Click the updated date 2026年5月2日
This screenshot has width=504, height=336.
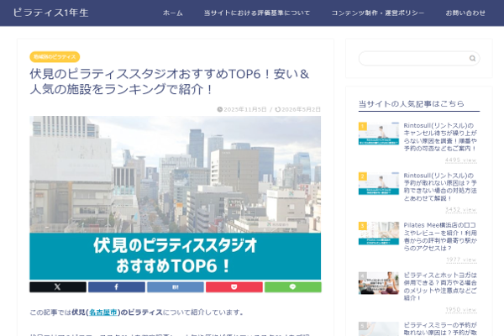[302, 109]
